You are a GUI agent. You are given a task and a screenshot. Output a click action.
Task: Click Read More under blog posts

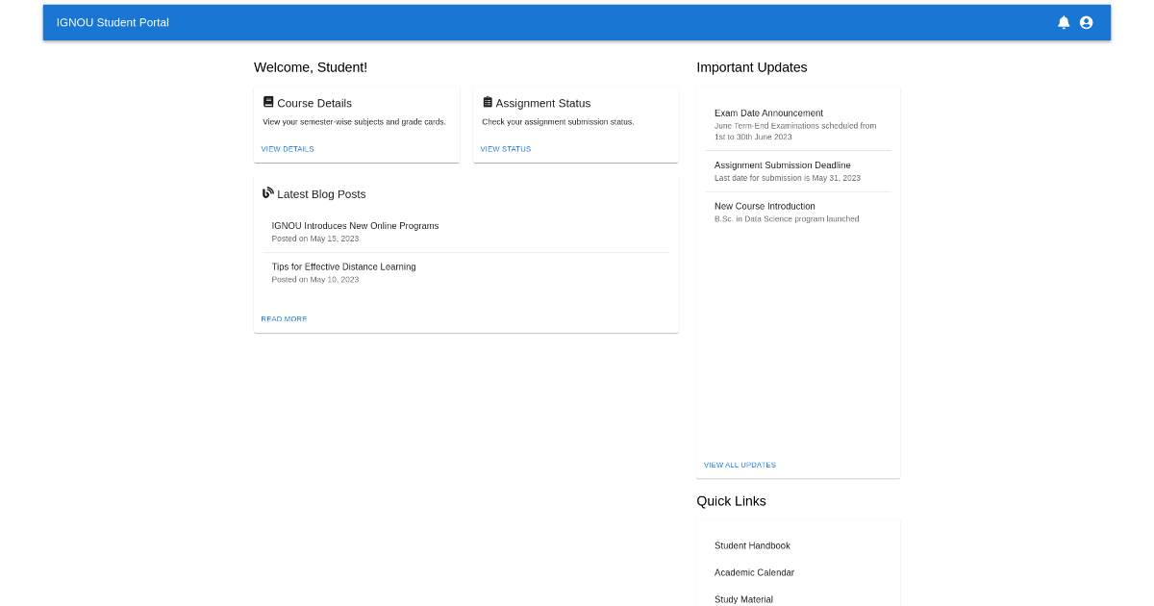(284, 318)
